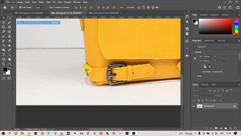Add a layer style fx
The height and width of the screenshot is (136, 241).
click(211, 128)
